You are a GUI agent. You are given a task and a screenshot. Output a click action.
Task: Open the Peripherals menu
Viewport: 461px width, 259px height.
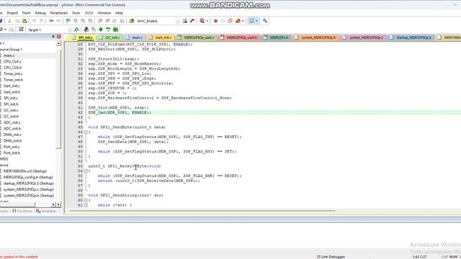(x=59, y=13)
